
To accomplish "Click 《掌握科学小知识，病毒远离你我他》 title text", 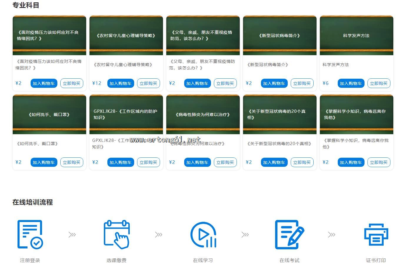I will tap(356, 144).
